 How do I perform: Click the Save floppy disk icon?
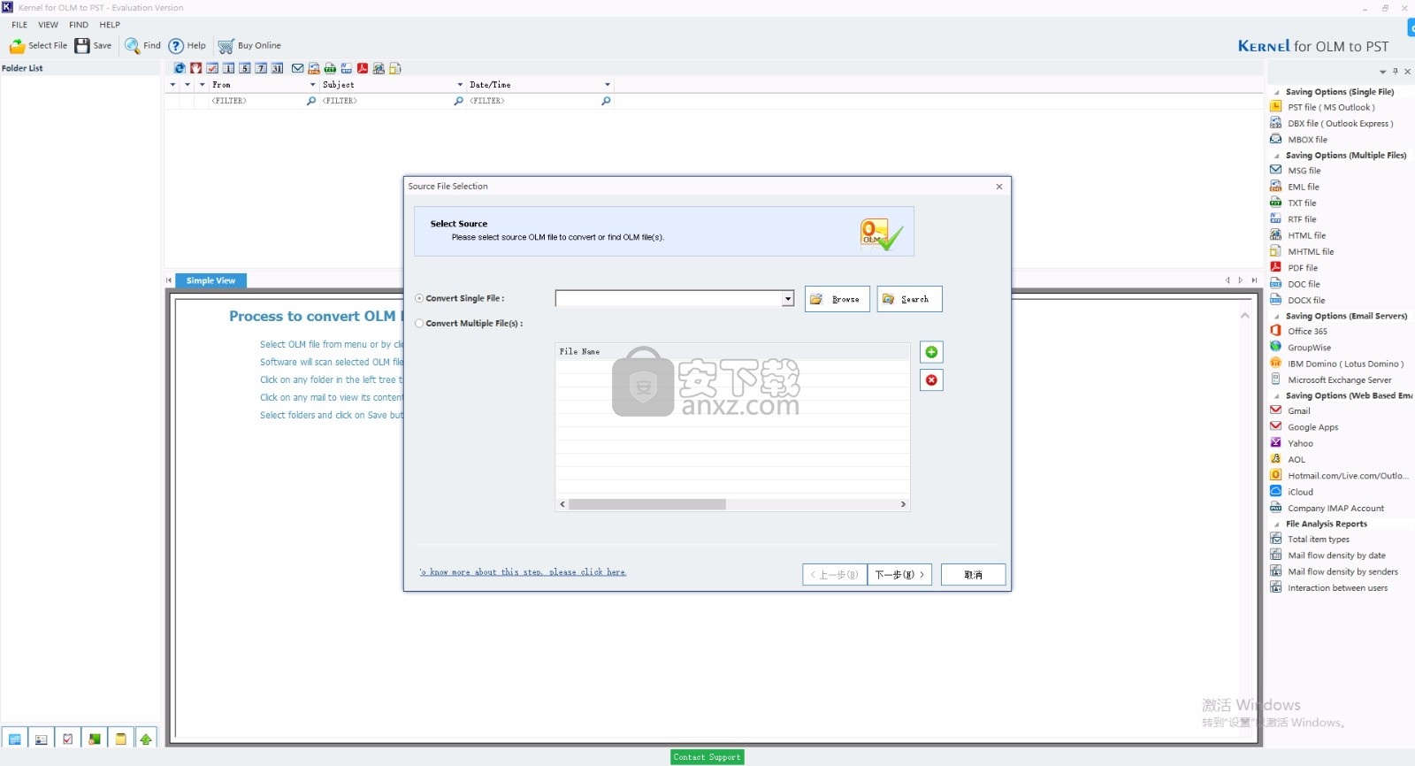(x=82, y=46)
